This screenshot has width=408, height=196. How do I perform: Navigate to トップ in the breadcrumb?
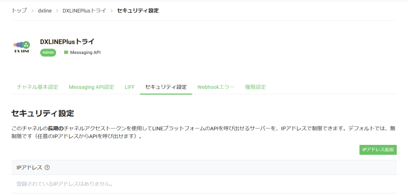(19, 11)
